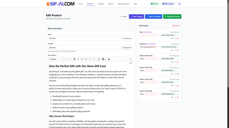Revert the Description AI Generated edit

pyautogui.click(x=175, y=50)
